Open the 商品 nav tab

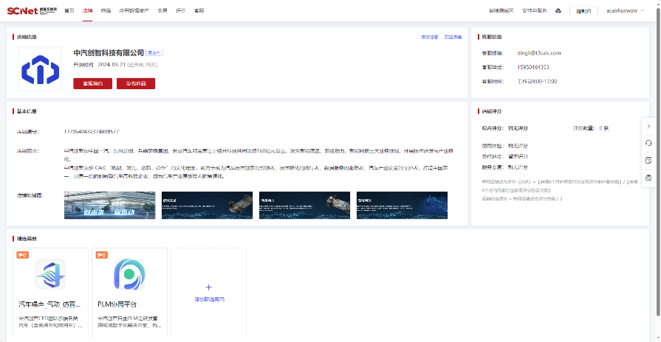pyautogui.click(x=106, y=11)
